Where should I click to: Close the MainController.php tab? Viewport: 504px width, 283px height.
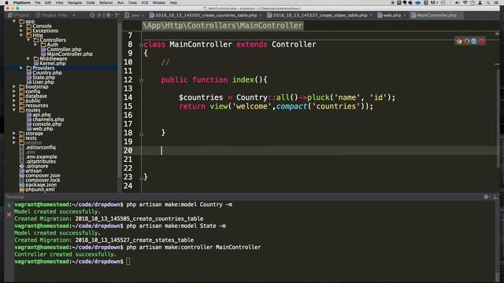(x=460, y=15)
